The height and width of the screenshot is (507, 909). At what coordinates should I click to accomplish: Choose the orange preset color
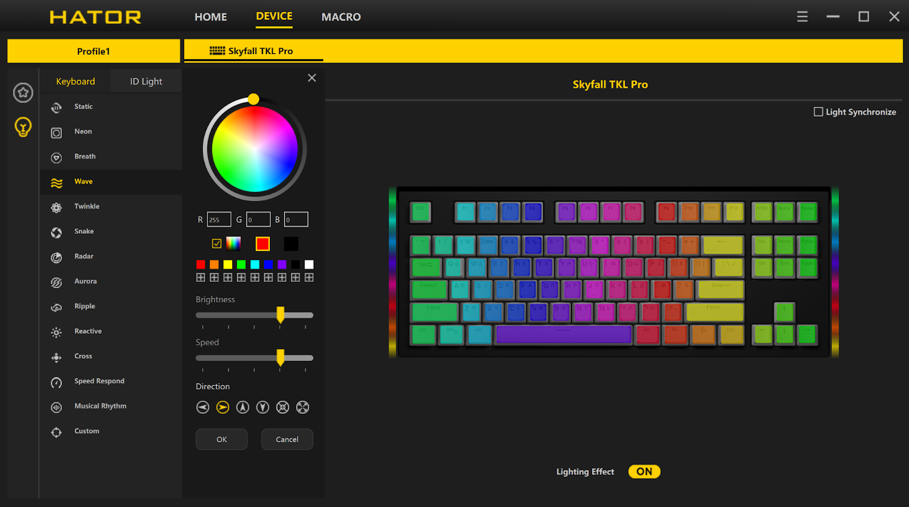pos(214,264)
